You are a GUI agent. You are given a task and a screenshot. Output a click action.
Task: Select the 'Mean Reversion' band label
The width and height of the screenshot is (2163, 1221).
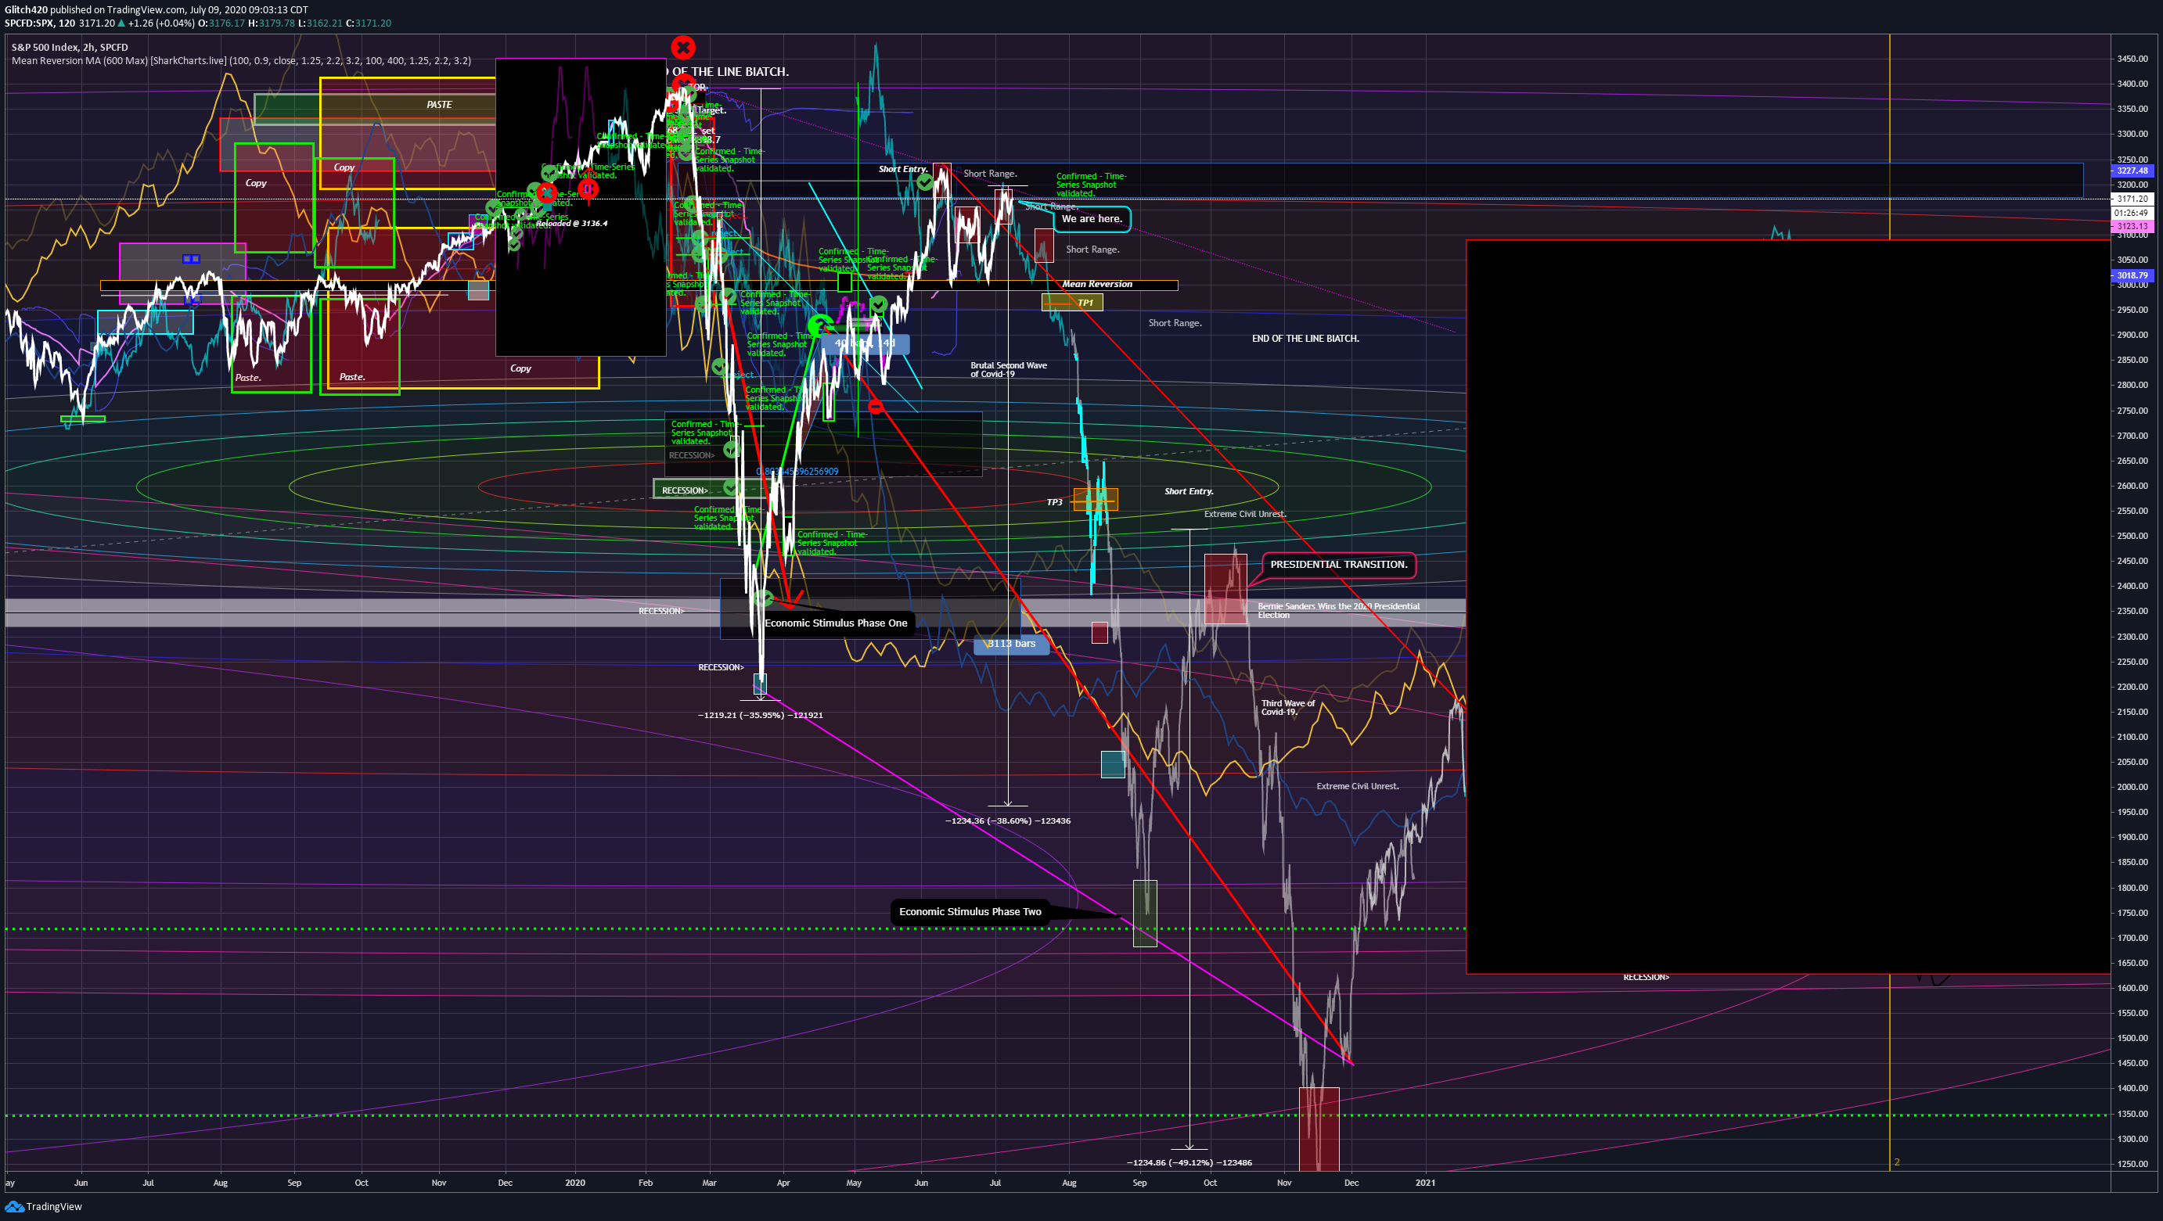(x=1096, y=285)
